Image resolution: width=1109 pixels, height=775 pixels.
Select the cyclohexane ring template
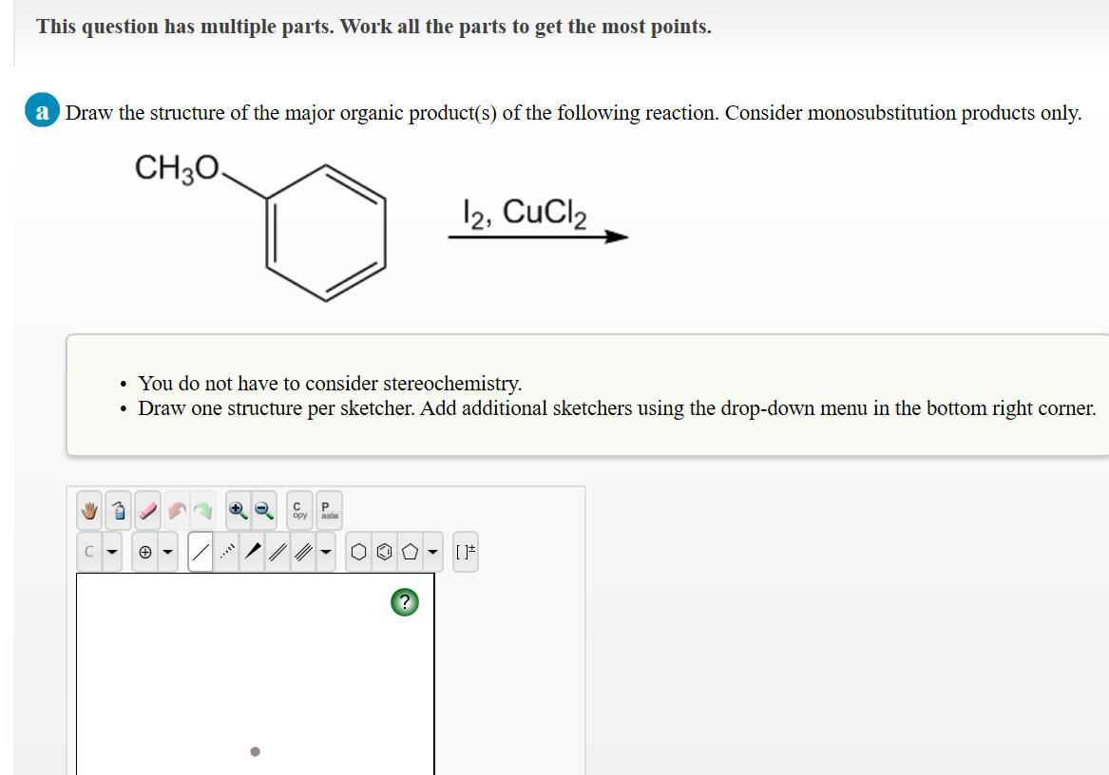point(358,552)
